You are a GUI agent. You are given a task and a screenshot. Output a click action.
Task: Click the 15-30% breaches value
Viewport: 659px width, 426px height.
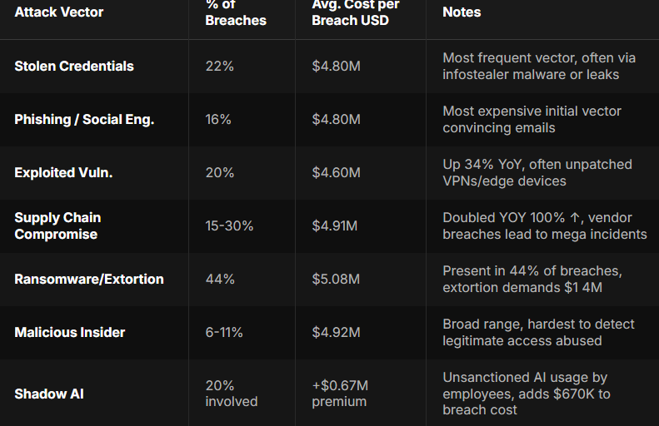click(x=229, y=225)
